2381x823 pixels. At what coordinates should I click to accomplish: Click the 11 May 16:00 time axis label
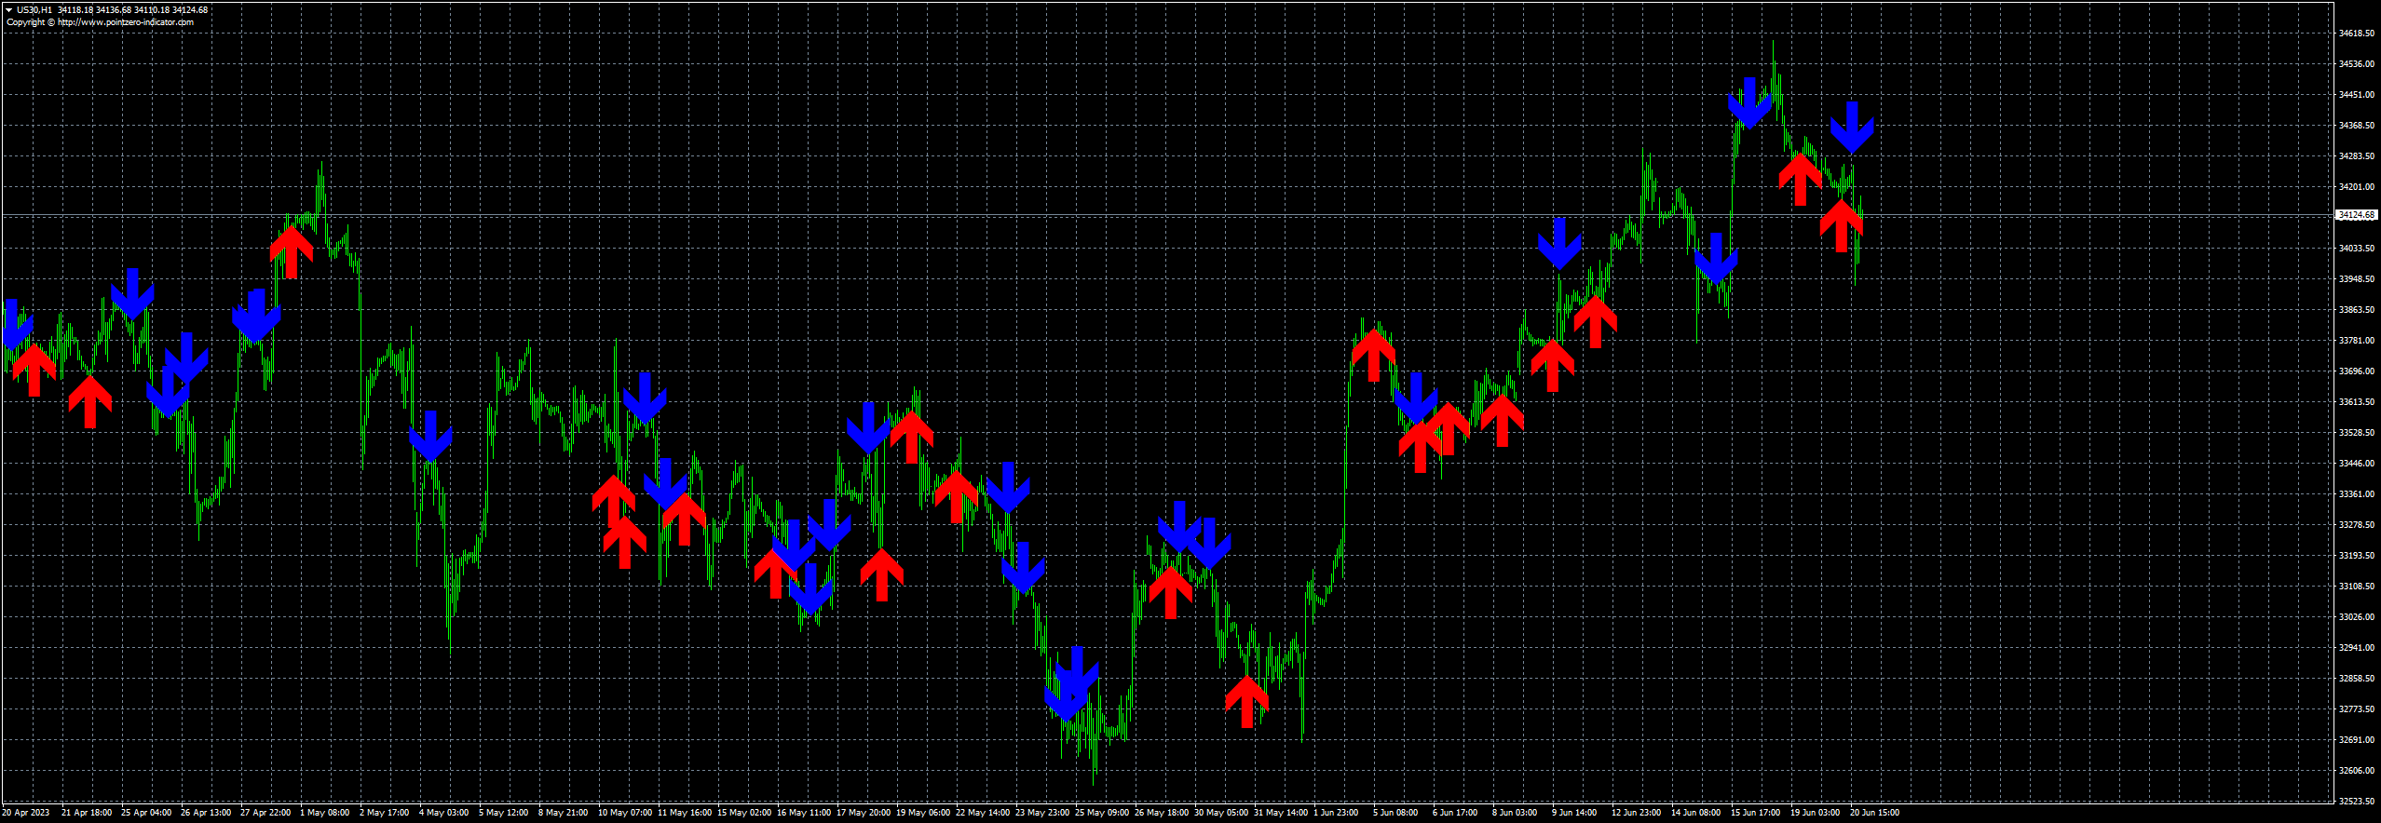685,813
